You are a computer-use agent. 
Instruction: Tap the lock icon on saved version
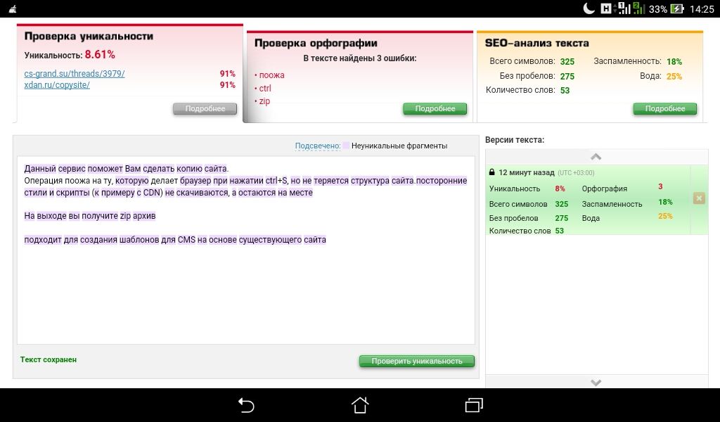tap(492, 172)
